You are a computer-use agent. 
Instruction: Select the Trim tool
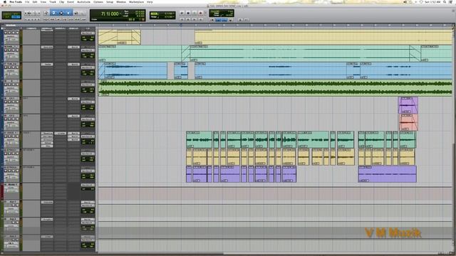tap(53, 13)
